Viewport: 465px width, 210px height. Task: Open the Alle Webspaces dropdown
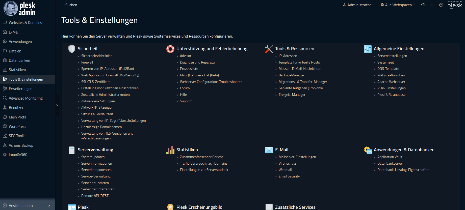(x=398, y=5)
